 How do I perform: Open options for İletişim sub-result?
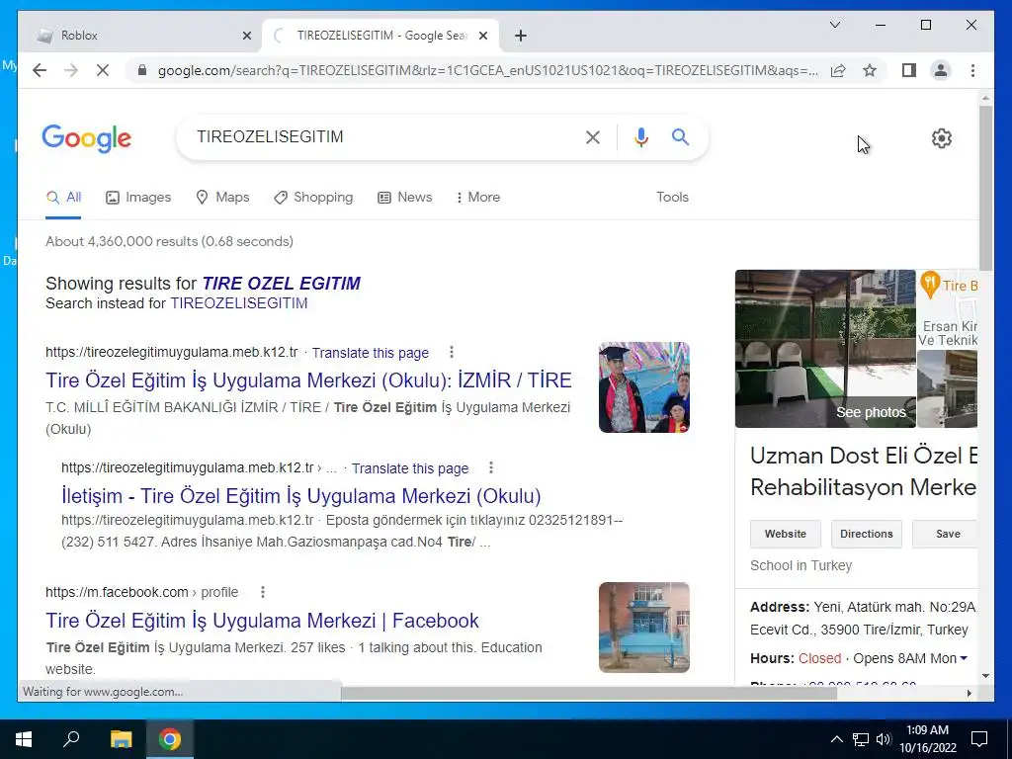[491, 467]
